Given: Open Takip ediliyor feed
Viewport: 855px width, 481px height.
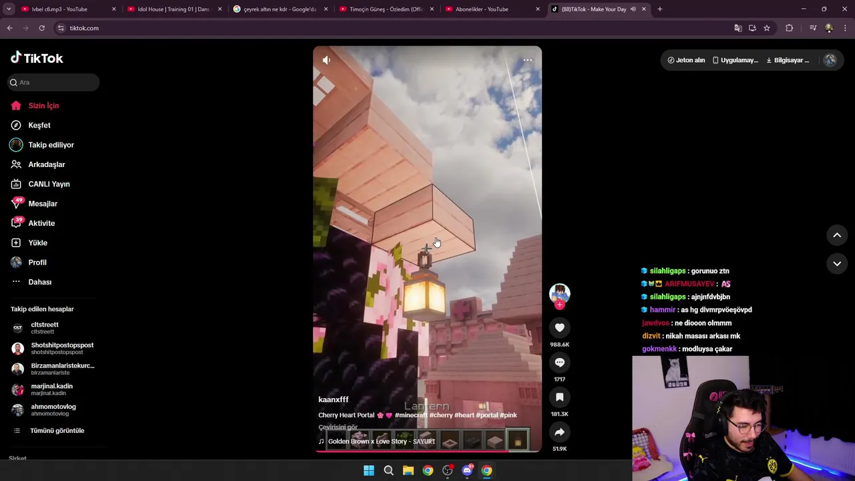Looking at the screenshot, I should click(51, 145).
